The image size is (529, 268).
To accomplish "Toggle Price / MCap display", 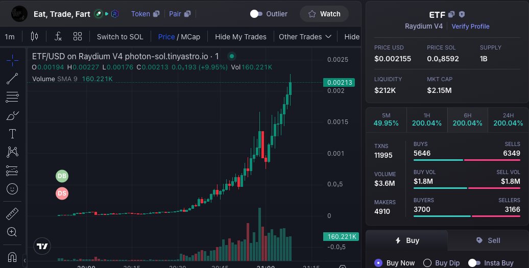I will pos(179,37).
